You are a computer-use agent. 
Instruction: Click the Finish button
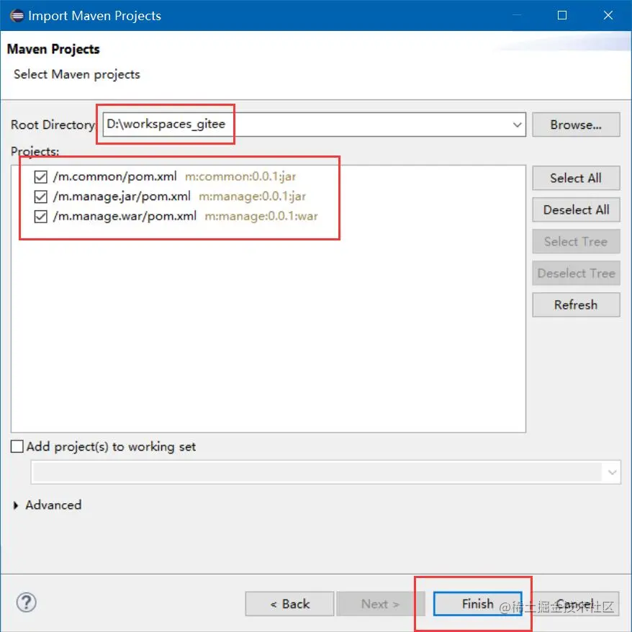point(478,604)
